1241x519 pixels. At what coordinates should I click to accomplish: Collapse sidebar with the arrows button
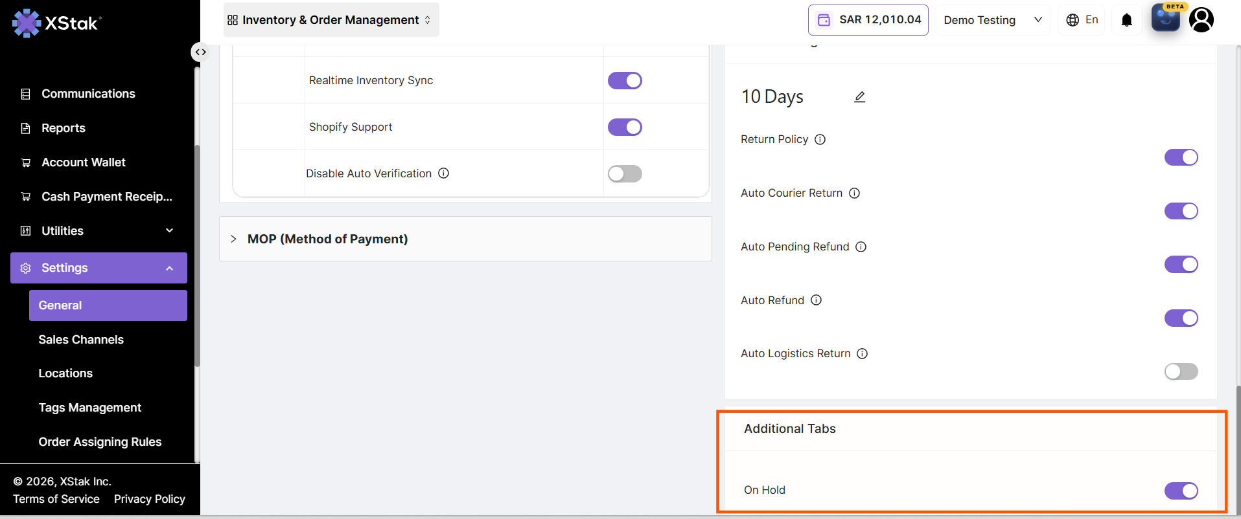[201, 52]
